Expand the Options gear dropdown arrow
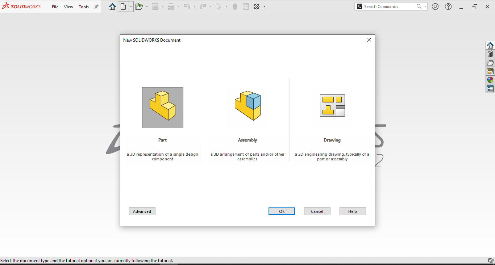 [264, 6]
